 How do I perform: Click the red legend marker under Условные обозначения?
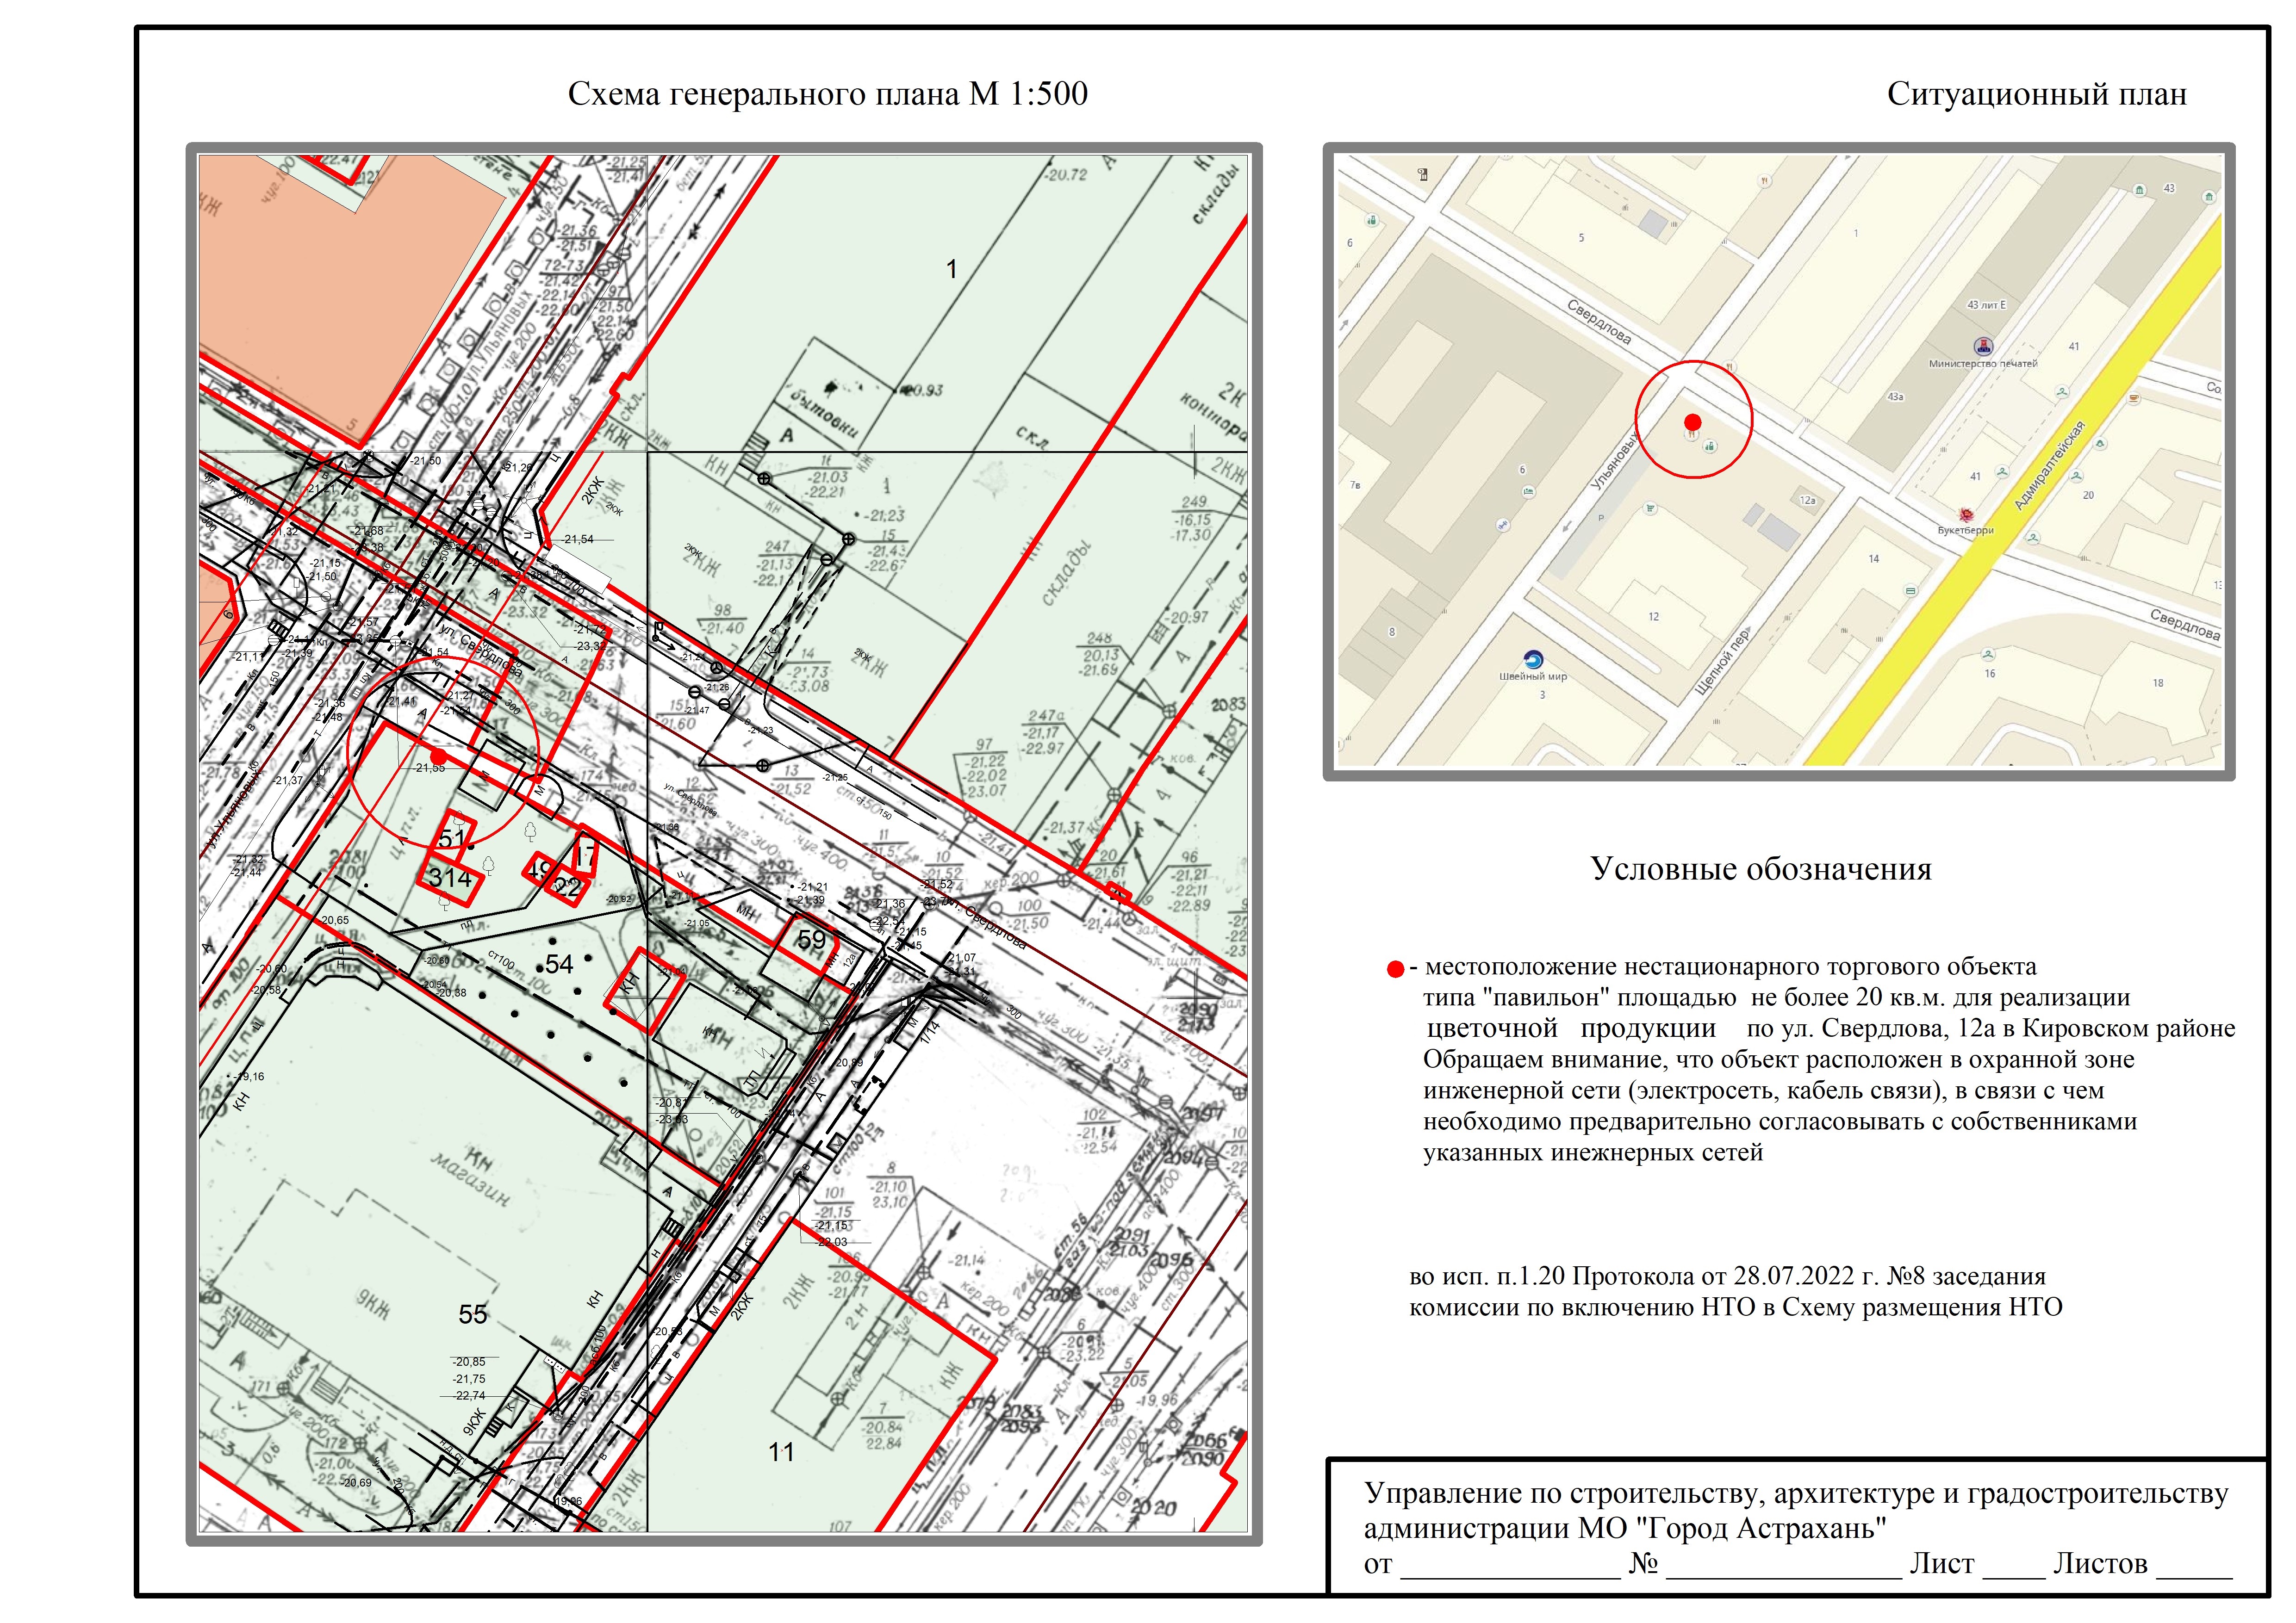pos(1395,969)
